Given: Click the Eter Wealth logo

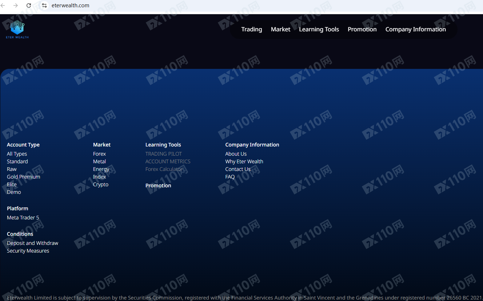Looking at the screenshot, I should (x=17, y=29).
